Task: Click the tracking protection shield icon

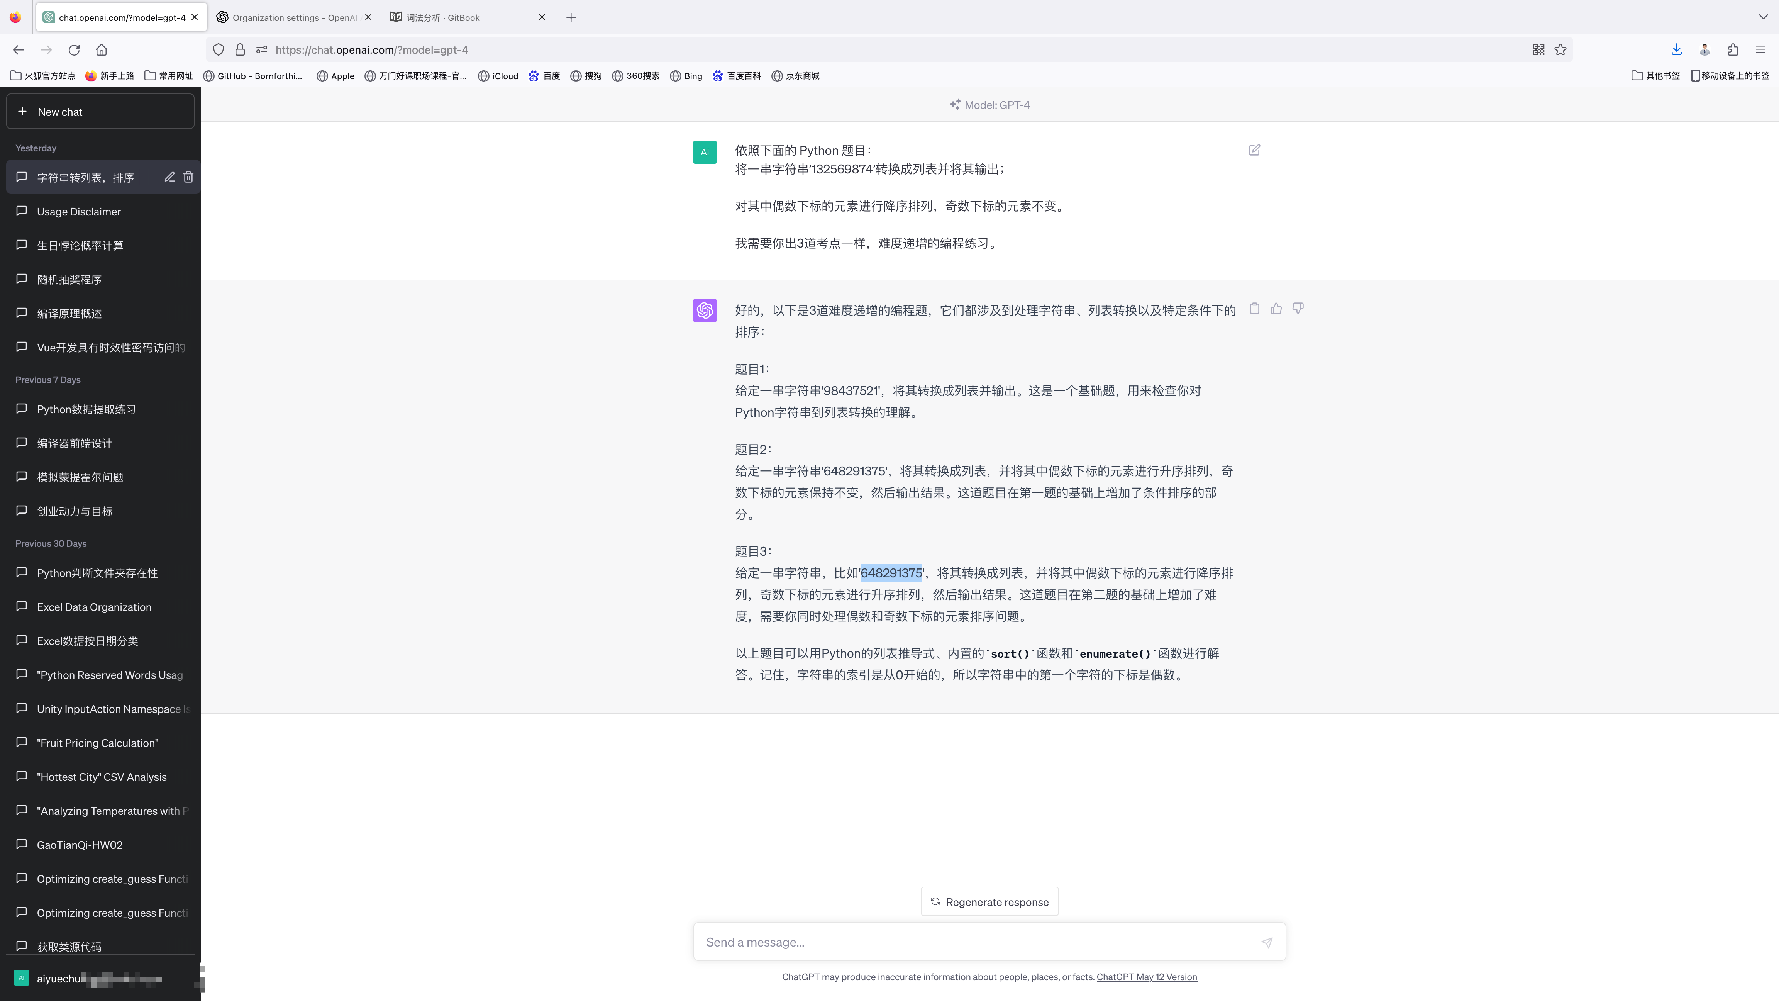Action: [x=218, y=50]
